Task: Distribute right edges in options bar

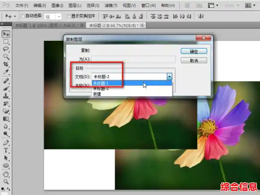Action: point(189,16)
